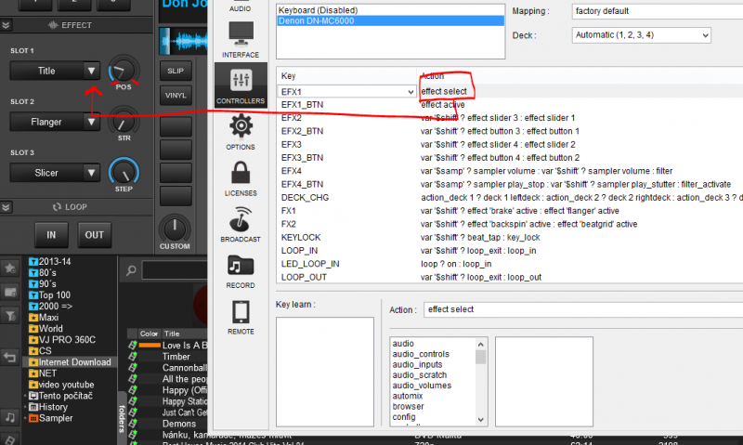Viewport: 743px width, 445px height.
Task: Click the favorites star sidebar icon
Action: point(10,268)
